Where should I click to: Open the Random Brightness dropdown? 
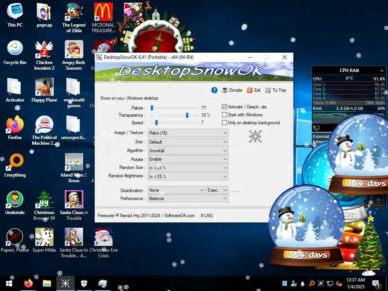[x=188, y=177]
